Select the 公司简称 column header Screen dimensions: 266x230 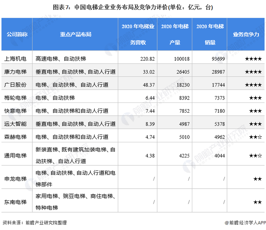17,35
